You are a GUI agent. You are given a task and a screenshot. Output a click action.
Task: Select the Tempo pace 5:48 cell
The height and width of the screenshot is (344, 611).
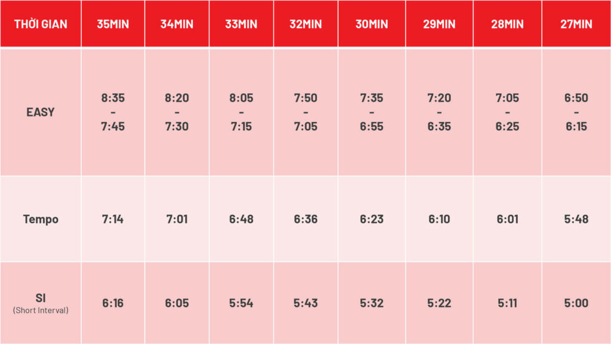(576, 219)
